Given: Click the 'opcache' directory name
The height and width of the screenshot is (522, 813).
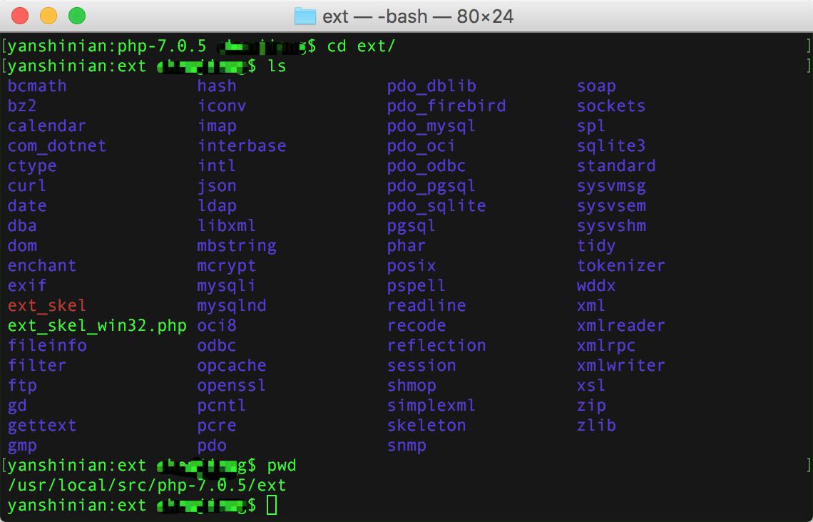Looking at the screenshot, I should pos(232,366).
